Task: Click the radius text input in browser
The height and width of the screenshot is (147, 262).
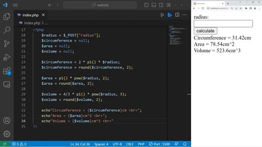Action: click(x=223, y=24)
